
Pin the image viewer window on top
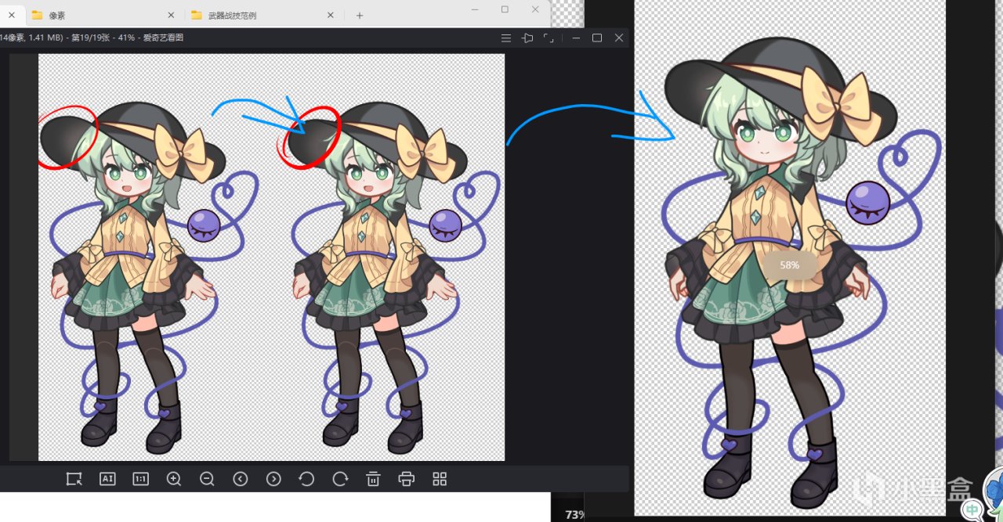(x=527, y=38)
